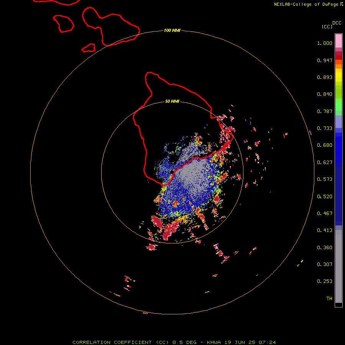Click the 0.733 scale value
This screenshot has height=345, width=345.
pyautogui.click(x=325, y=128)
